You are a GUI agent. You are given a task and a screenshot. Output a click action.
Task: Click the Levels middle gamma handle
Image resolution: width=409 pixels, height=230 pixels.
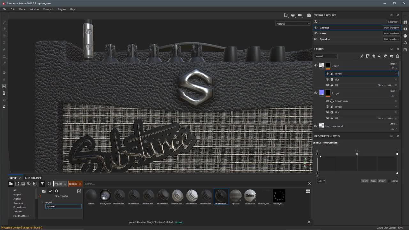(x=357, y=154)
